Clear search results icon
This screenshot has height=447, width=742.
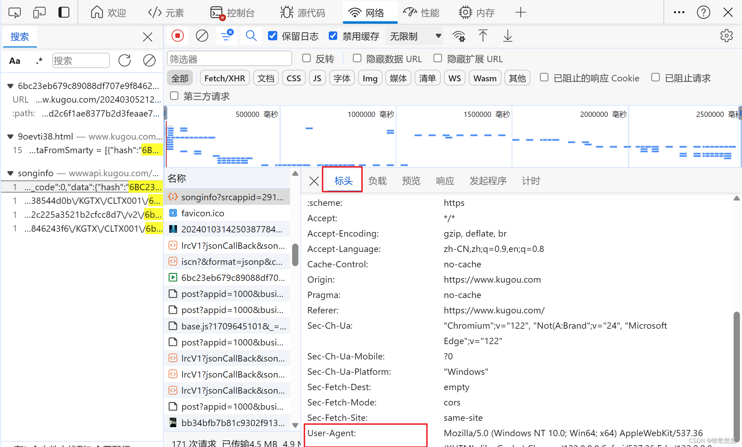tap(149, 60)
